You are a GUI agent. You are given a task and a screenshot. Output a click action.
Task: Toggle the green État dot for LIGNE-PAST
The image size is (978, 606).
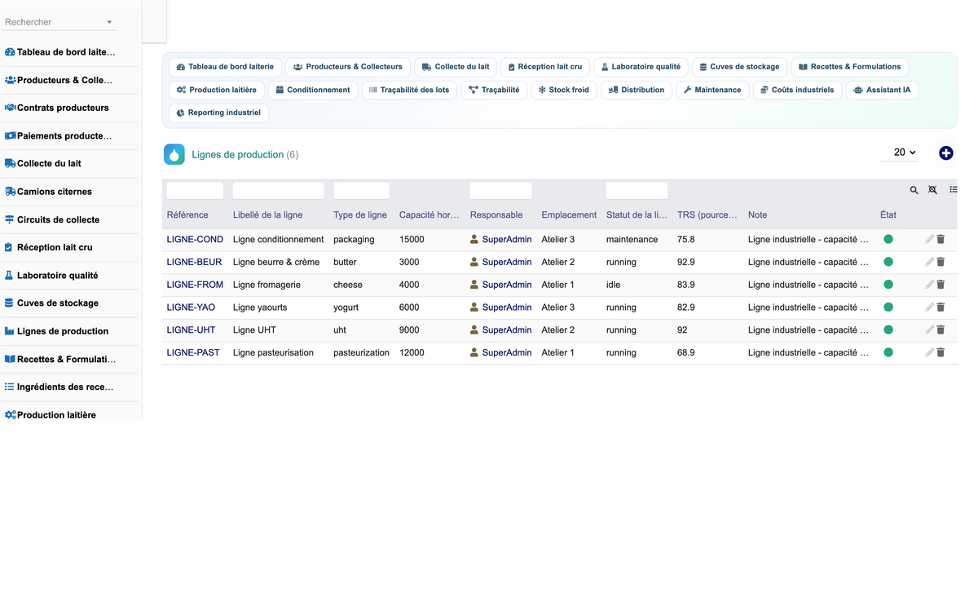[888, 352]
